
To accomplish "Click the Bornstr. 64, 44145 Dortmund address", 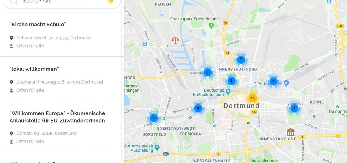I will [x=47, y=133].
